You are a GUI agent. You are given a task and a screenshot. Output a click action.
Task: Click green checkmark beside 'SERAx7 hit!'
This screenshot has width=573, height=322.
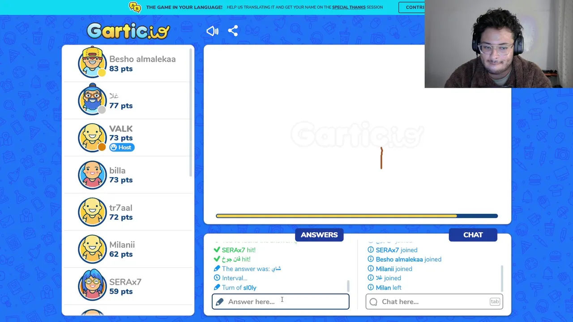(217, 250)
